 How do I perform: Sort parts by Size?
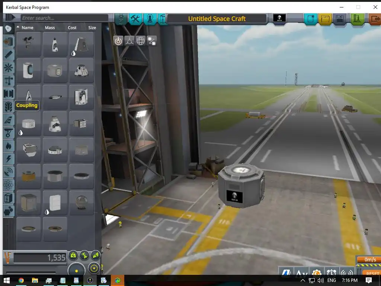92,28
